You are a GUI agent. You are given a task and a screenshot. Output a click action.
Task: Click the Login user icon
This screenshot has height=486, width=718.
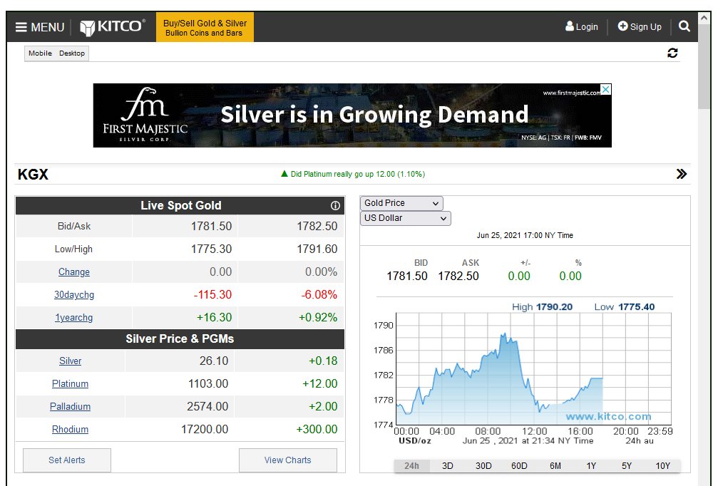click(x=569, y=26)
